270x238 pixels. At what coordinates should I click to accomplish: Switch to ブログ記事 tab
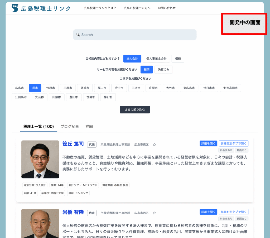point(70,127)
